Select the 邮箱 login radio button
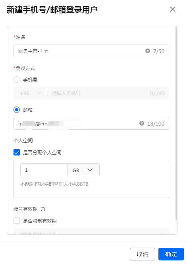The image size is (187, 264). click(x=17, y=110)
